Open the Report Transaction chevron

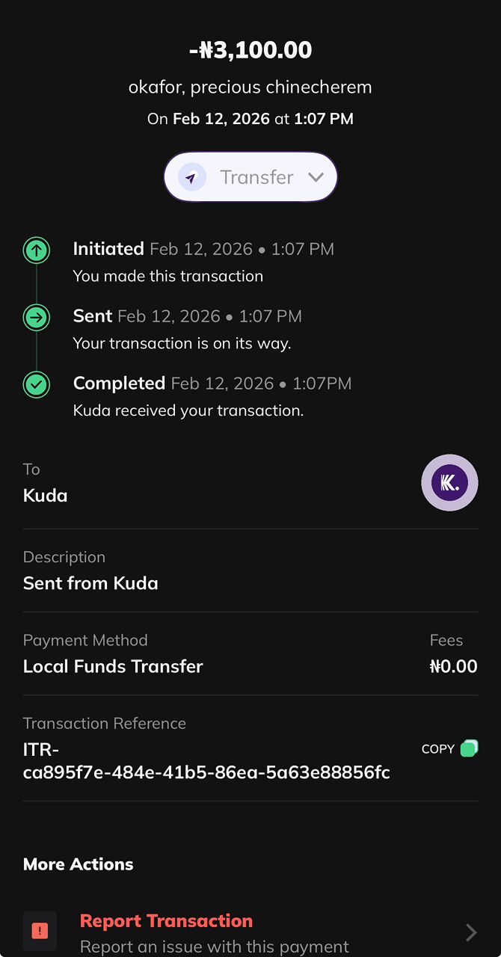click(471, 932)
